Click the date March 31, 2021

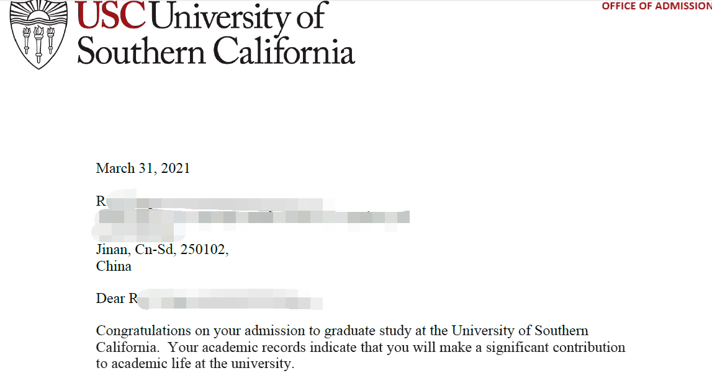coord(143,168)
